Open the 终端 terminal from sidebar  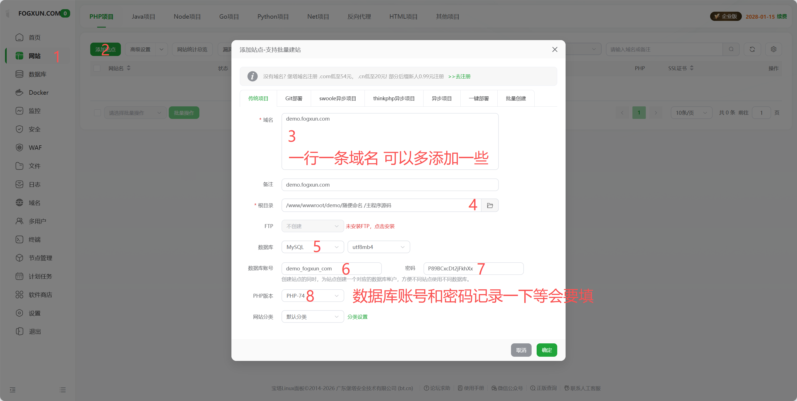pyautogui.click(x=35, y=239)
